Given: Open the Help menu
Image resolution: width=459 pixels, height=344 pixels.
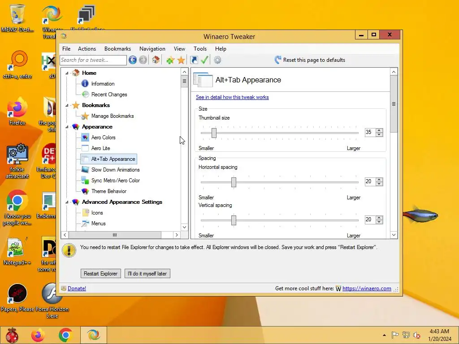Looking at the screenshot, I should (x=221, y=49).
